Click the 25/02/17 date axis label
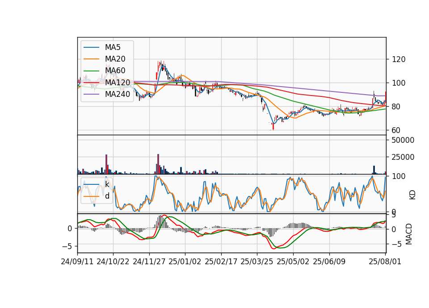This screenshot has height=308, width=429. click(x=221, y=262)
